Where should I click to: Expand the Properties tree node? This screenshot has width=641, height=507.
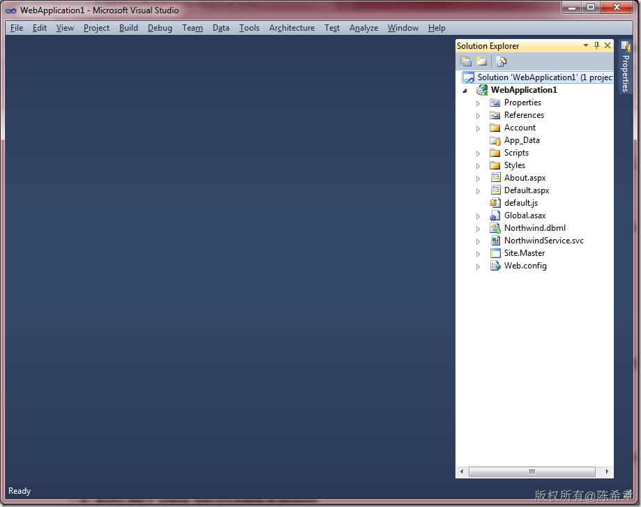(478, 103)
